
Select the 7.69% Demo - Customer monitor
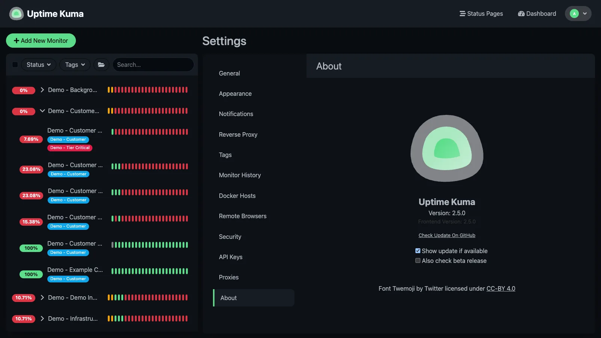[102, 139]
